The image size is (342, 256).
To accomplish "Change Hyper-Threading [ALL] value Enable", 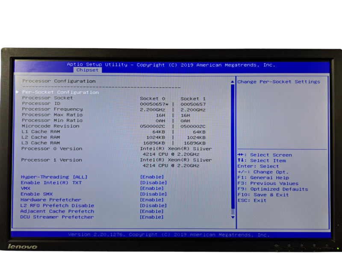I will [x=152, y=177].
